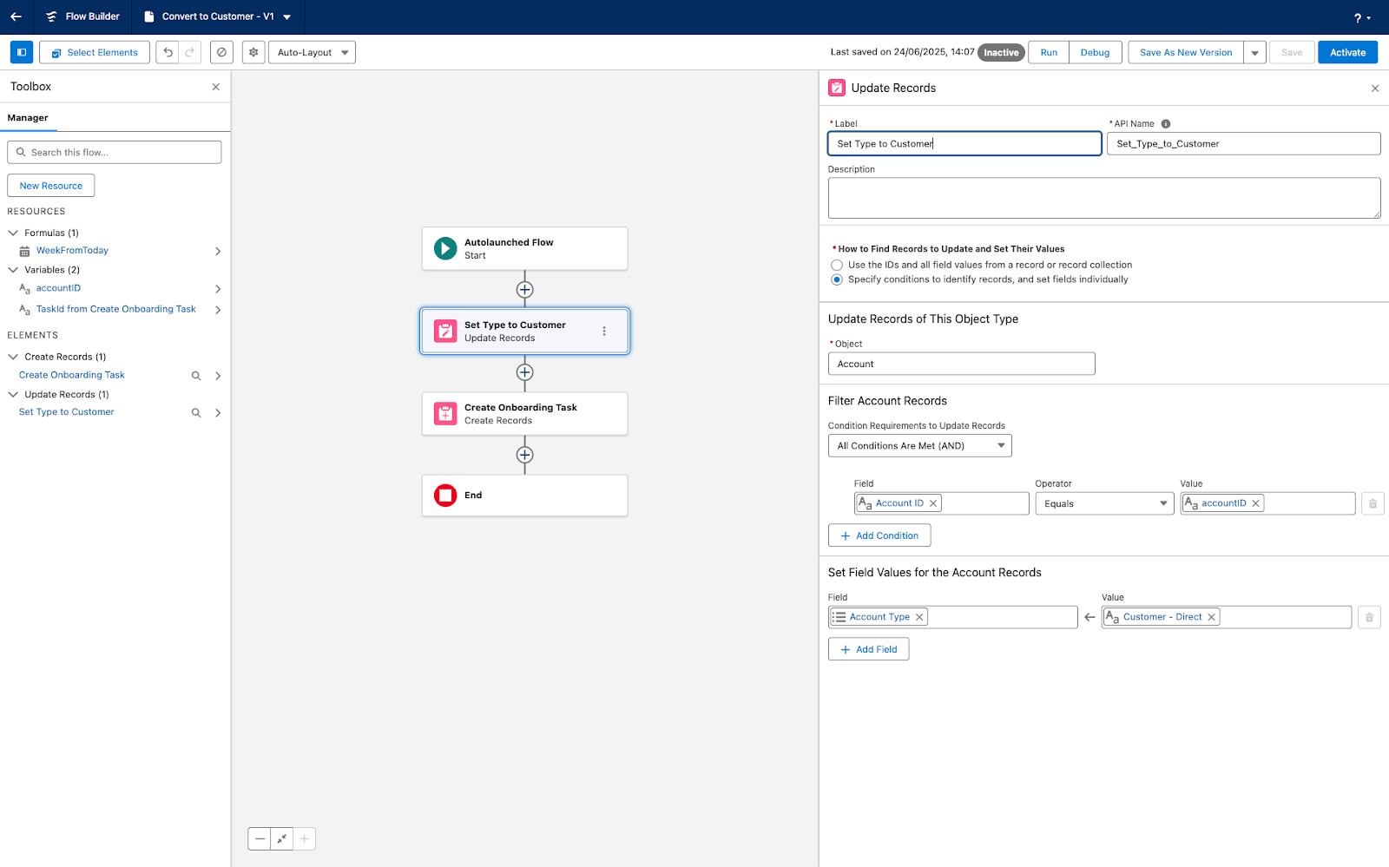The image size is (1389, 867).
Task: Click the undo arrow icon
Action: pos(168,52)
